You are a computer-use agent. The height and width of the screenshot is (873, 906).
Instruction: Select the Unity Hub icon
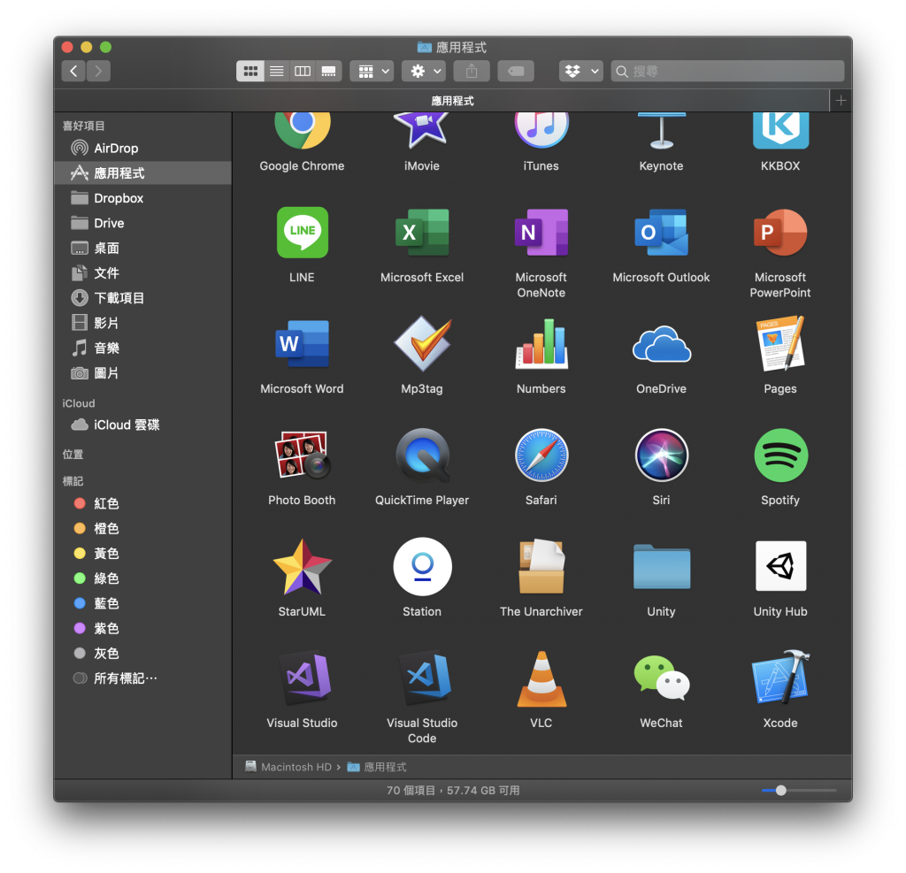(x=780, y=566)
